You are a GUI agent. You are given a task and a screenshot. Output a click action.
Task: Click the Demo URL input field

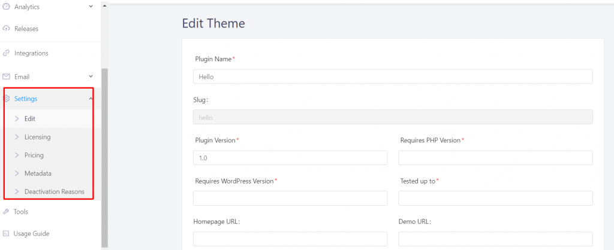tap(495, 239)
